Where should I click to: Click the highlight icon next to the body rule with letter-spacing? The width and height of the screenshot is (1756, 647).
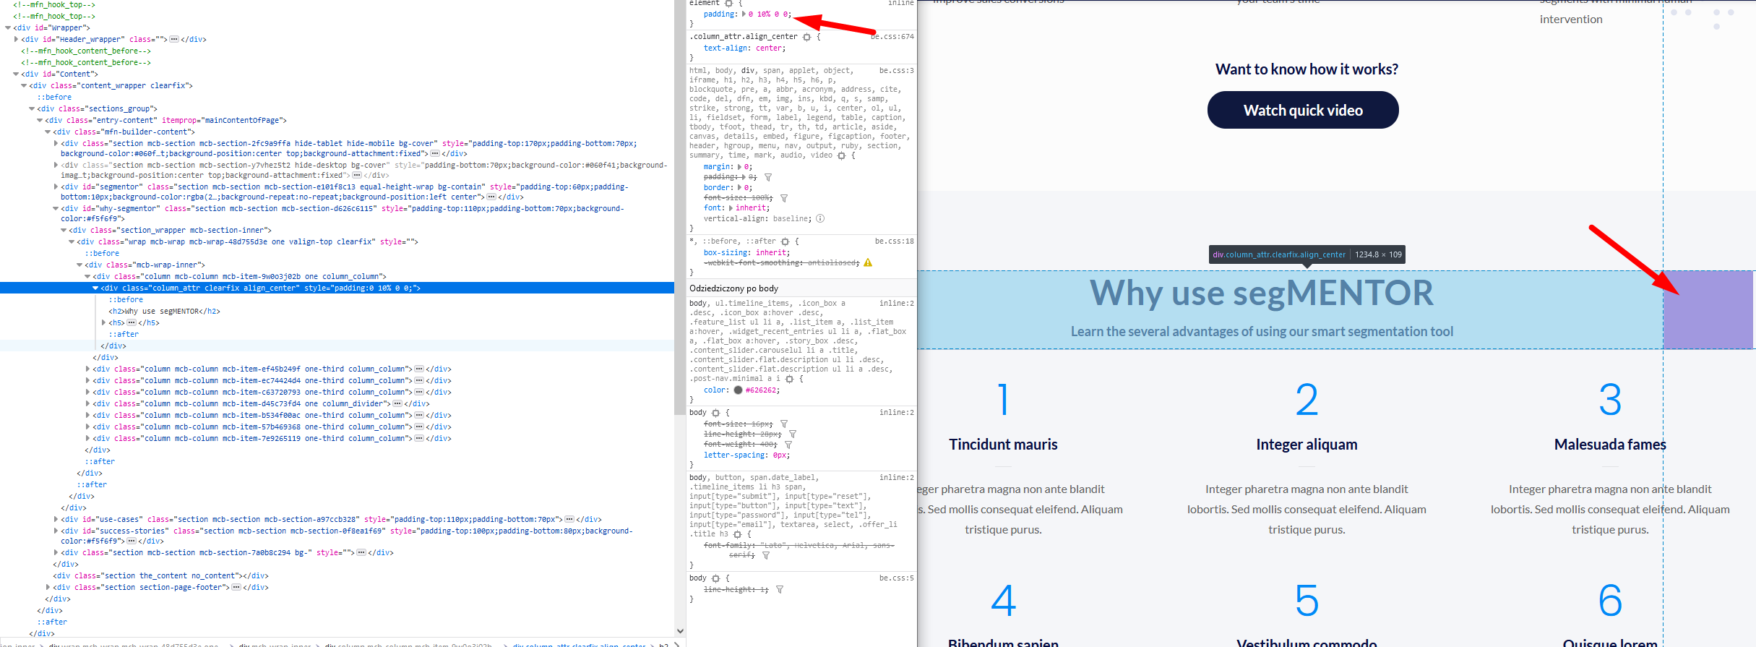715,413
